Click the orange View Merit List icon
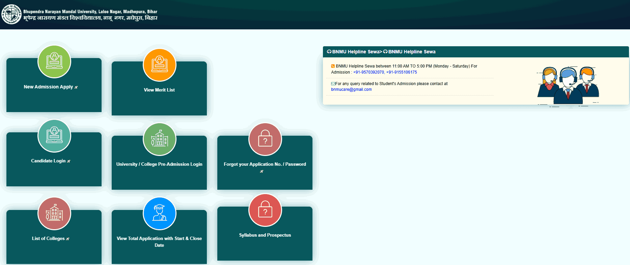Screen dimensions: 630x265 click(x=160, y=65)
